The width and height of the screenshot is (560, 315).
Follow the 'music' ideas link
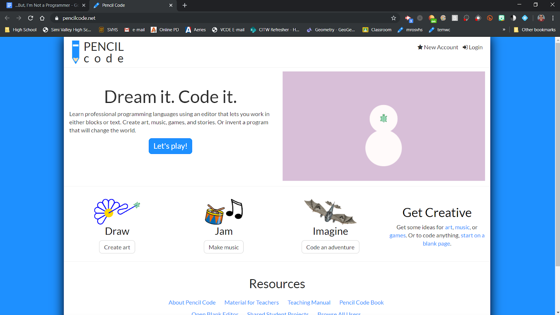point(462,227)
